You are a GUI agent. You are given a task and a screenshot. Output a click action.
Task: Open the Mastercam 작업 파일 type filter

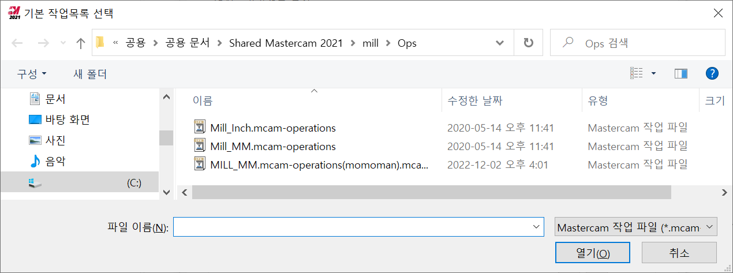click(635, 227)
